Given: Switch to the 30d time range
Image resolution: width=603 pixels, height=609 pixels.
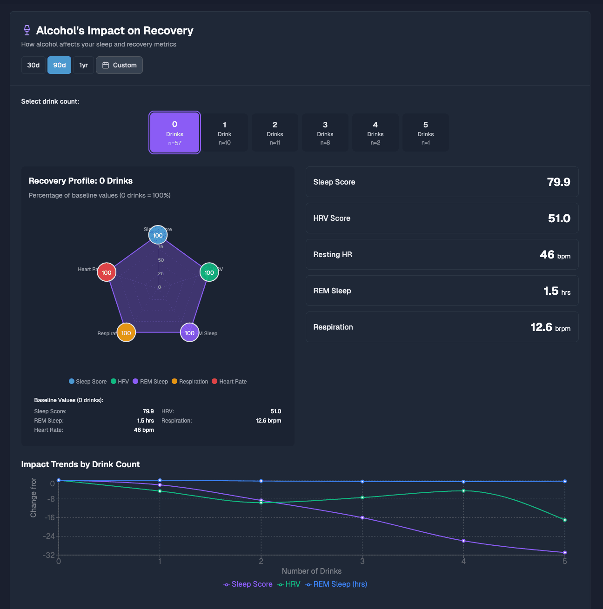Looking at the screenshot, I should pos(33,65).
